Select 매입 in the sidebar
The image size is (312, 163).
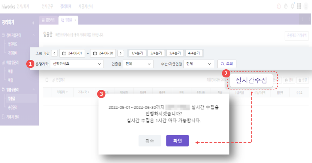[x=11, y=80]
